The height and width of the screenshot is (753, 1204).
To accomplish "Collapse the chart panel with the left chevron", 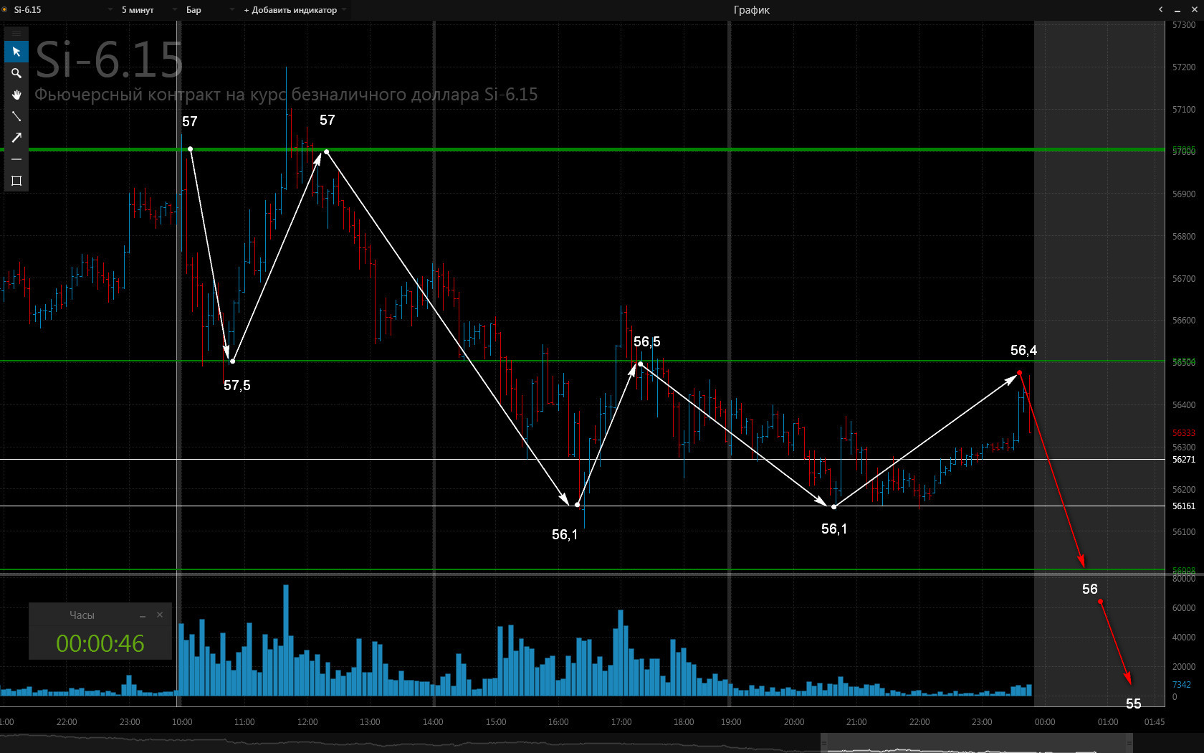I will [x=1160, y=9].
